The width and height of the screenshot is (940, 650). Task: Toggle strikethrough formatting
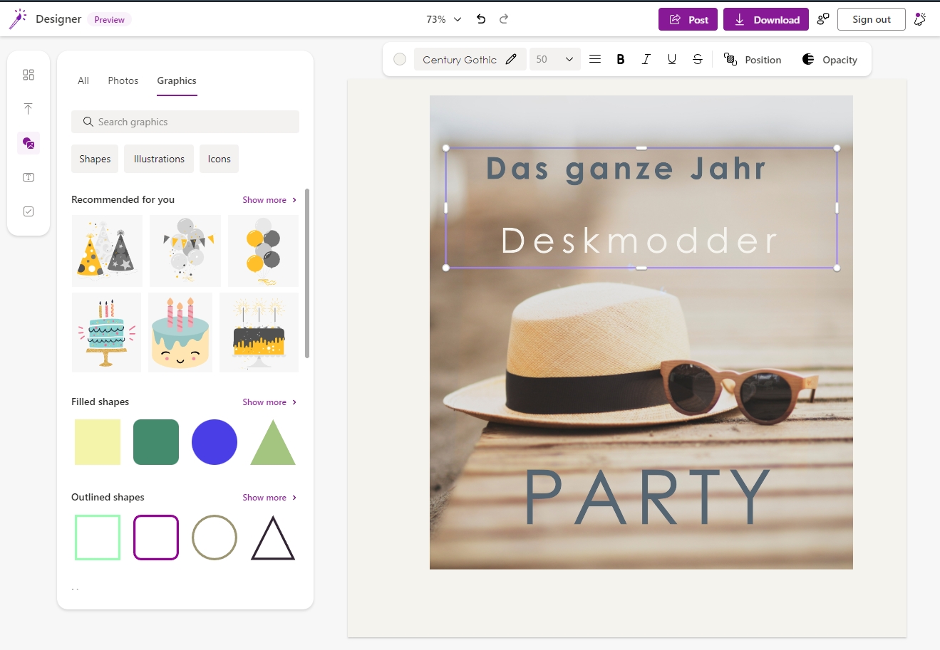click(x=698, y=59)
